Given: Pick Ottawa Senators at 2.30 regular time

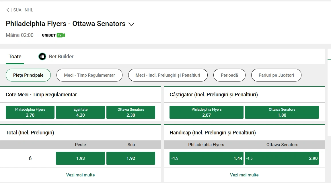Looking at the screenshot, I should (131, 112).
